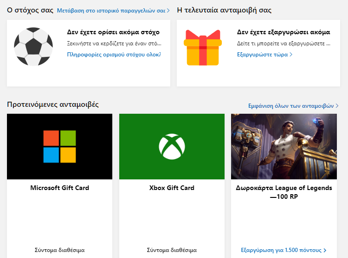The width and height of the screenshot is (348, 258).
Task: Click the Microsoft logo card image
Action: (59, 147)
